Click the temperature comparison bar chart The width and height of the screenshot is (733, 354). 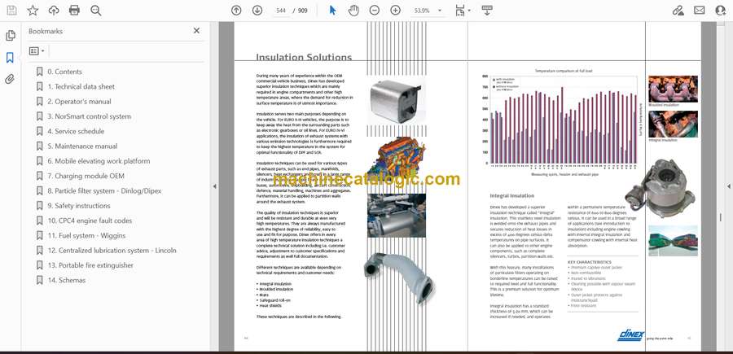click(561, 121)
